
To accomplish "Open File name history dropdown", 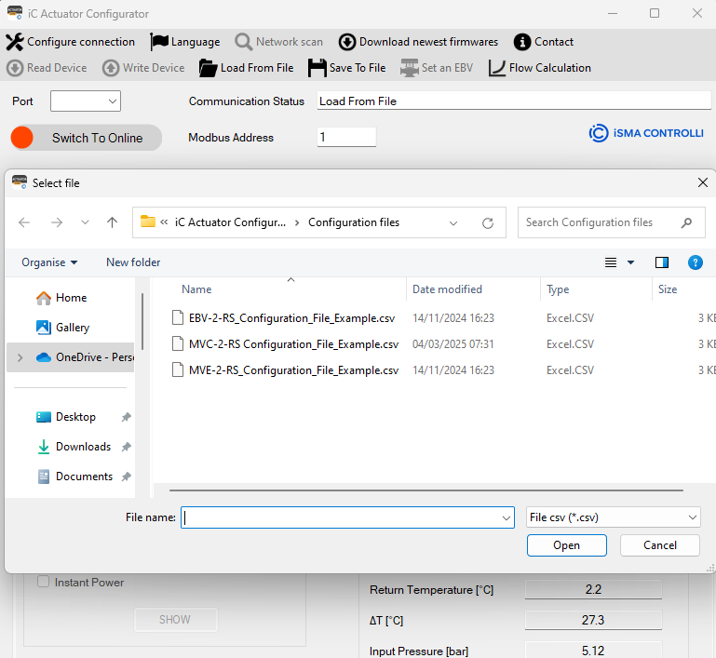I will 506,517.
